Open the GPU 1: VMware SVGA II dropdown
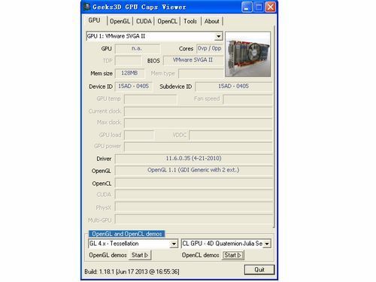The height and width of the screenshot is (282, 376). point(219,36)
